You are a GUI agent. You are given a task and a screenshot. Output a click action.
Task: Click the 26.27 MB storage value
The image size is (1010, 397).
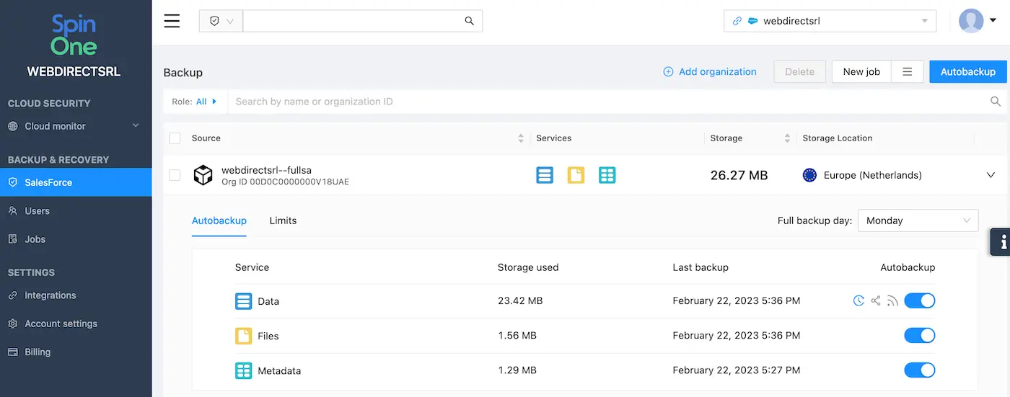pyautogui.click(x=739, y=175)
